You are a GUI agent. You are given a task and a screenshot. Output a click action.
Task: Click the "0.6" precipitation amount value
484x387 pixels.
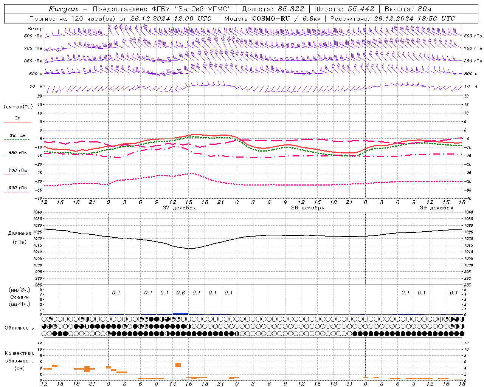click(x=181, y=293)
